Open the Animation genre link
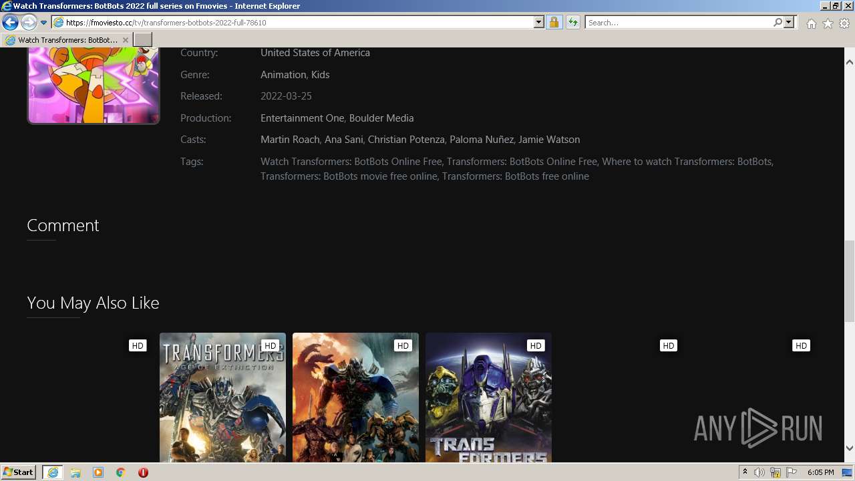Image resolution: width=855 pixels, height=481 pixels. (283, 75)
